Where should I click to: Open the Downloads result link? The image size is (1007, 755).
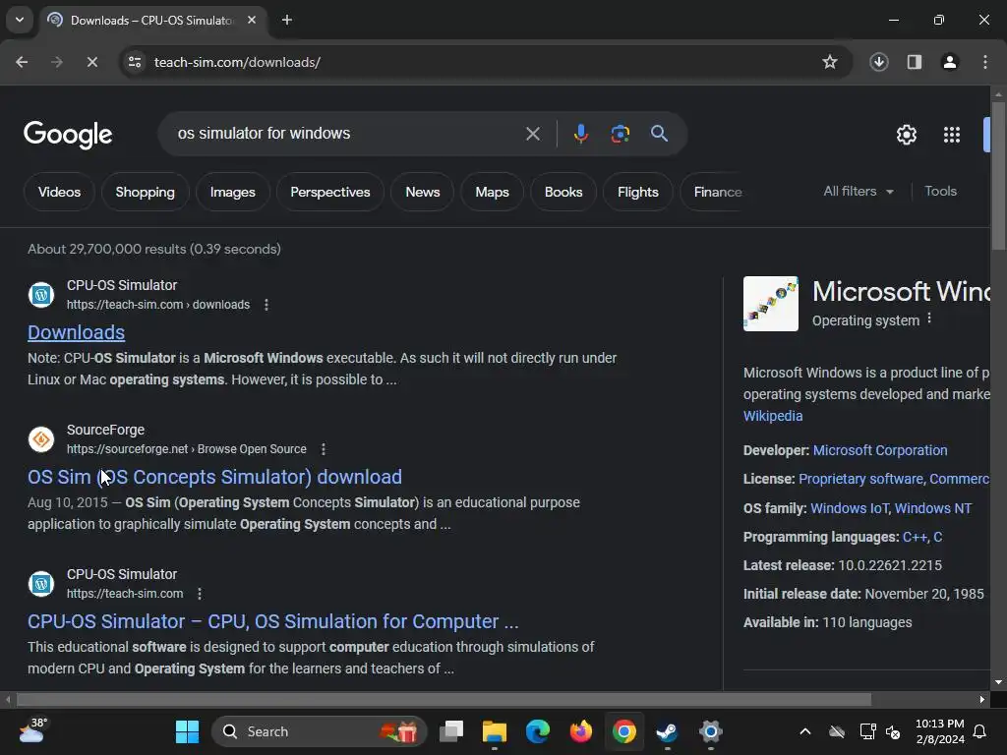pyautogui.click(x=77, y=332)
